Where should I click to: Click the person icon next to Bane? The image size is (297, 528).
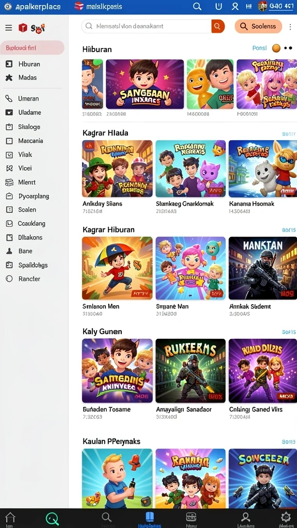tap(9, 251)
